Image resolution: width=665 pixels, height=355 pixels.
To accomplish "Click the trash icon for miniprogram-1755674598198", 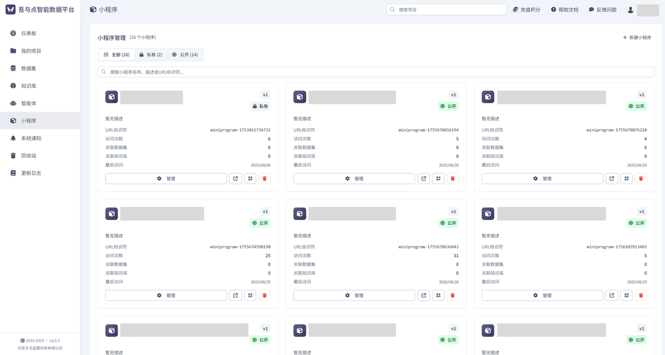I will tap(264, 295).
